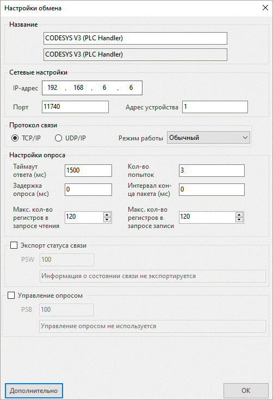Viewport: 273px width, 400px height.
Task: Click the Сетевые настройки group label
Action: (x=38, y=72)
